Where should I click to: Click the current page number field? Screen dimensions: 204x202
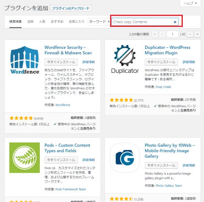(173, 34)
